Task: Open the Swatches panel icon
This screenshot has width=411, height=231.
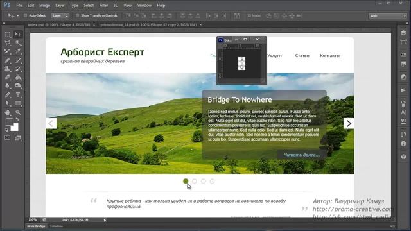Action: point(403,55)
